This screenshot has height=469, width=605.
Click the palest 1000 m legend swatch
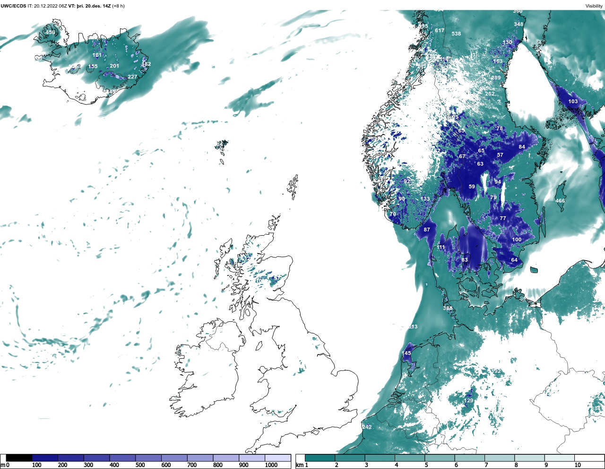click(x=278, y=458)
